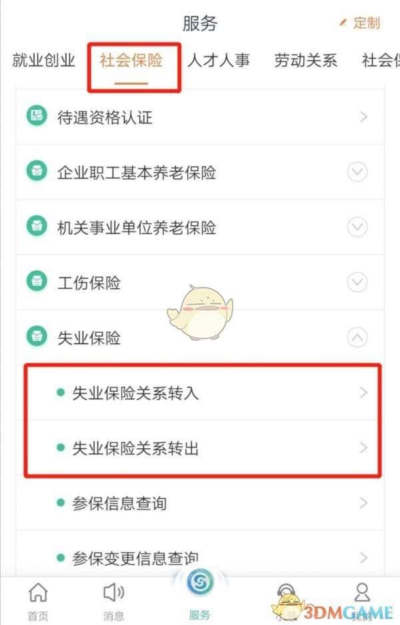400x625 pixels.
Task: Open 失业保险关系转出
Action: tap(203, 448)
